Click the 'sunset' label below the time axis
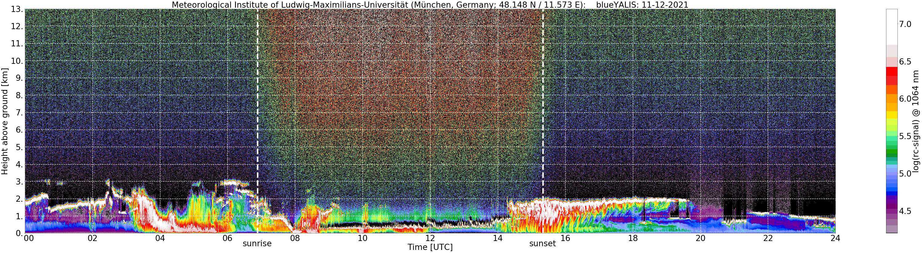The image size is (922, 253). coord(543,244)
